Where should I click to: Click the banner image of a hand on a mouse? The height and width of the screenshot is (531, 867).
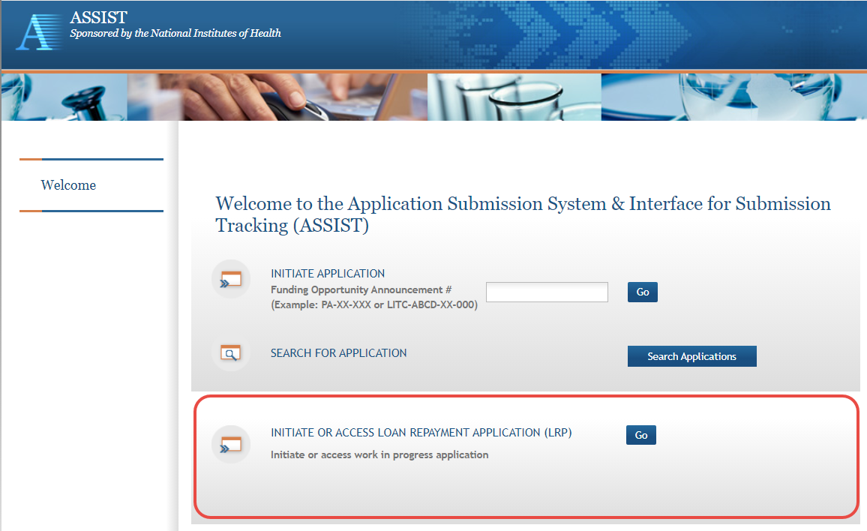pyautogui.click(x=277, y=97)
